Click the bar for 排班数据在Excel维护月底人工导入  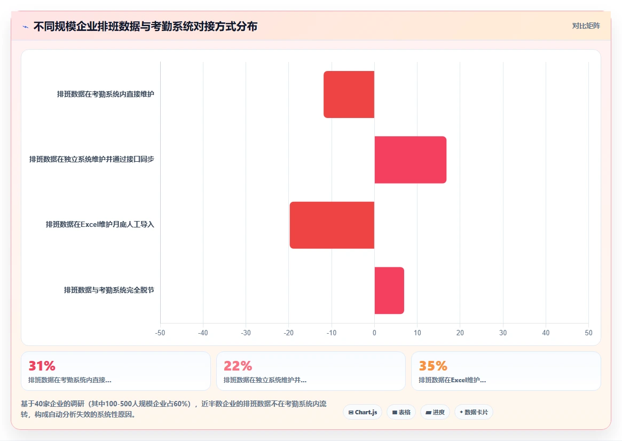coord(332,225)
